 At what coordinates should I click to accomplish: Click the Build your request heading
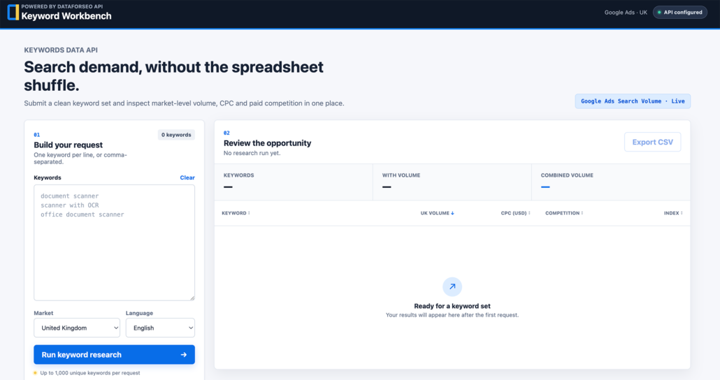tap(68, 145)
